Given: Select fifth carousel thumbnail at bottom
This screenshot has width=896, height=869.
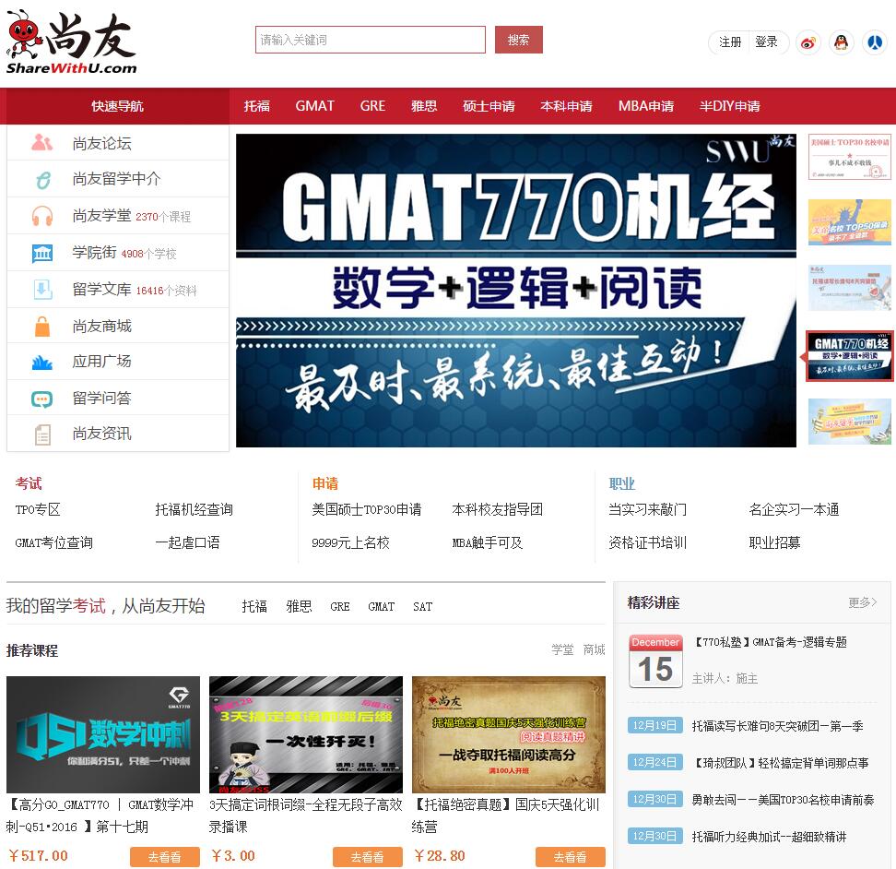Looking at the screenshot, I should tap(849, 422).
